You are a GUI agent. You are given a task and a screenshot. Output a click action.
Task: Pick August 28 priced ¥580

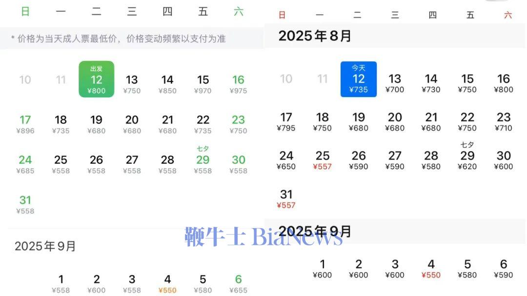(x=431, y=160)
